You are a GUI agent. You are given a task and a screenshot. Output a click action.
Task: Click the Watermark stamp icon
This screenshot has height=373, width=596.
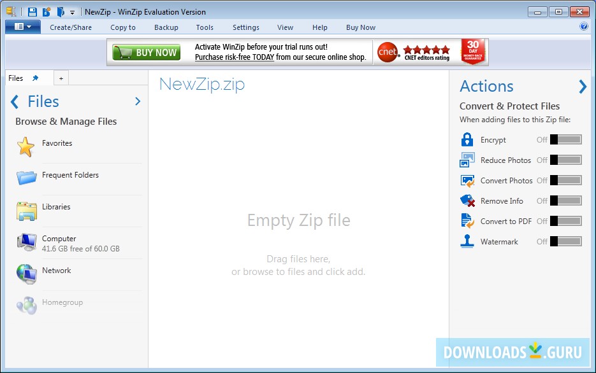click(x=467, y=241)
